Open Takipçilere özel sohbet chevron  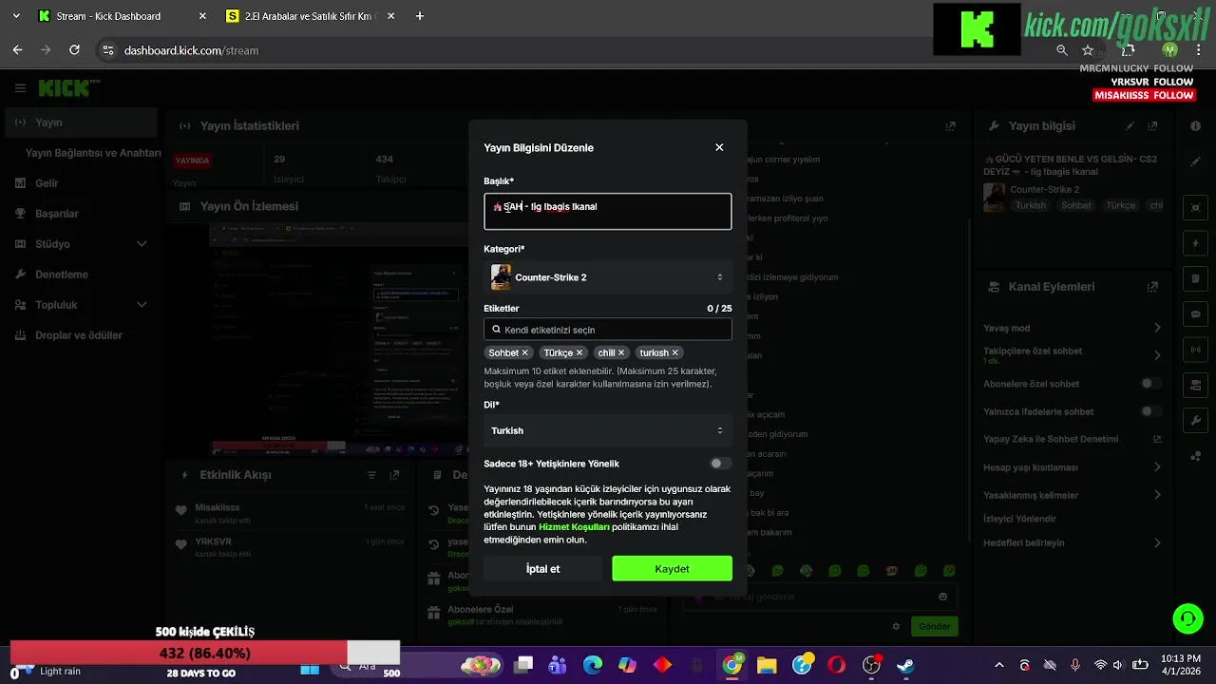(x=1157, y=355)
